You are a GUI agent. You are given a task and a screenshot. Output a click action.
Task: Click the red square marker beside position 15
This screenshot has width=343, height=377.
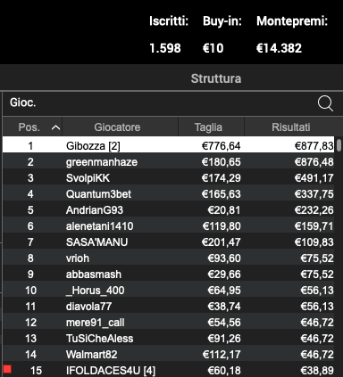click(7, 369)
